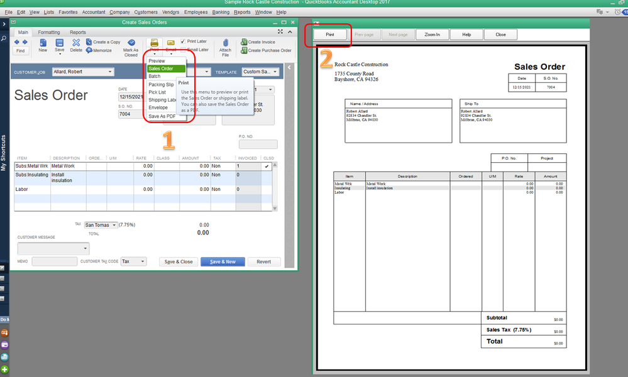Expand the Save button dropdown arrow

pyautogui.click(x=60, y=54)
